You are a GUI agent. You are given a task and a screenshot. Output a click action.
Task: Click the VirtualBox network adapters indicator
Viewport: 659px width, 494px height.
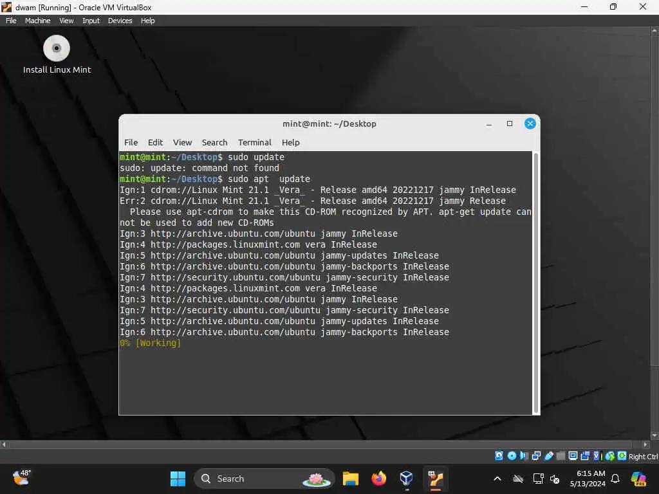(536, 456)
